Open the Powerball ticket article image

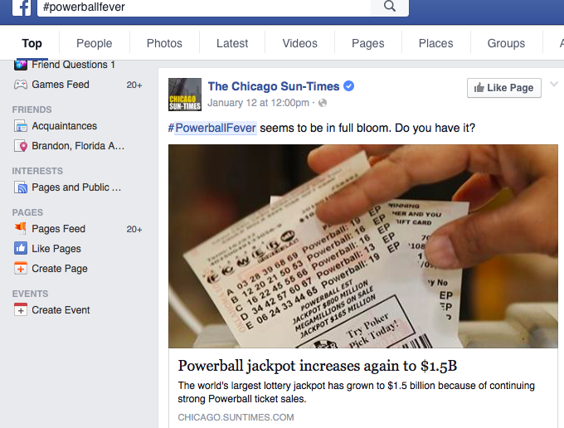tap(363, 246)
